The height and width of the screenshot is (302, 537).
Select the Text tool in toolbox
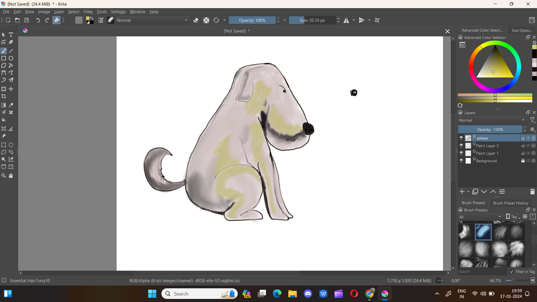pos(11,35)
